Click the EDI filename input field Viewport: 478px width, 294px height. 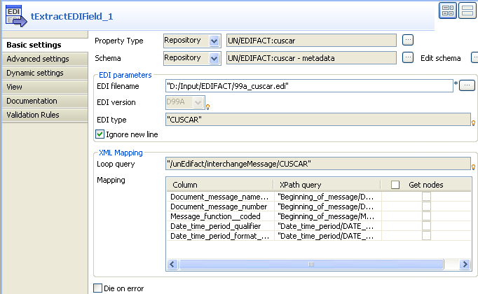coord(308,86)
